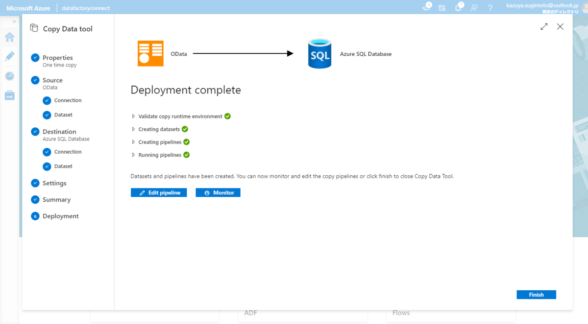Close the Copy Data tool panel
588x324 pixels.
560,27
